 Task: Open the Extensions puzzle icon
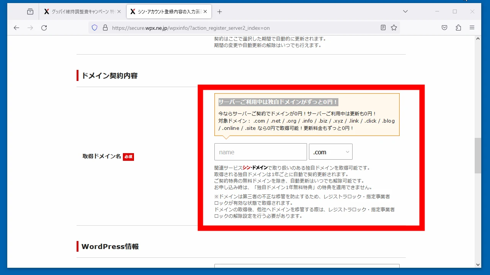pyautogui.click(x=458, y=27)
